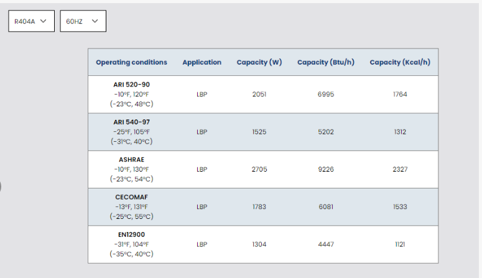Image resolution: width=482 pixels, height=278 pixels.
Task: Click the 5202 Btu/h value
Action: click(326, 132)
